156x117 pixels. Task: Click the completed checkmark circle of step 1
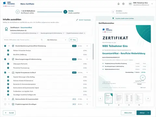pyautogui.click(x=18, y=12)
